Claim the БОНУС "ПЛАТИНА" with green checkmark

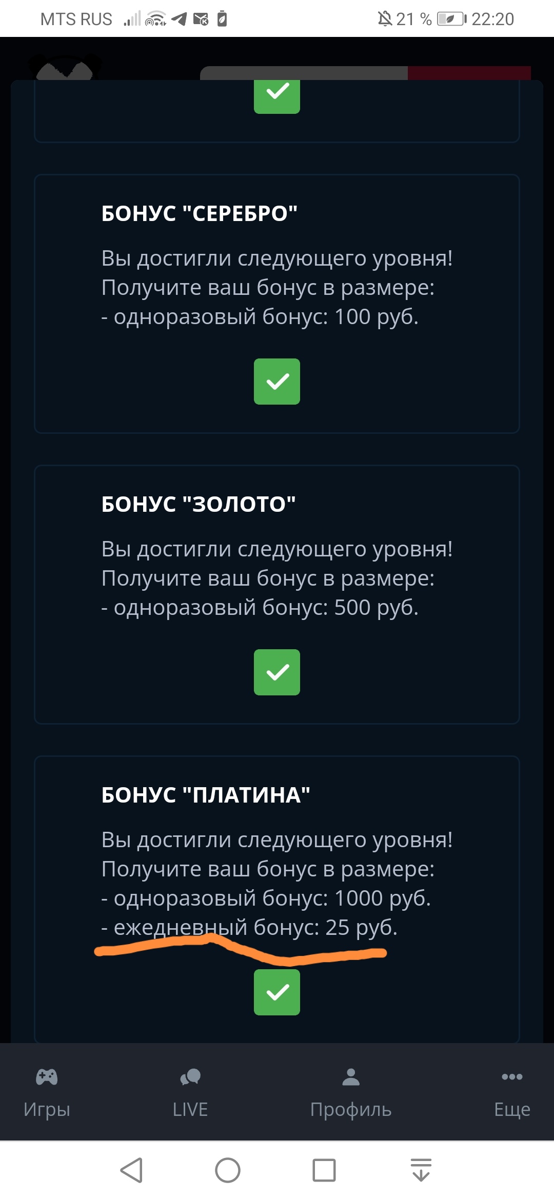(x=276, y=992)
